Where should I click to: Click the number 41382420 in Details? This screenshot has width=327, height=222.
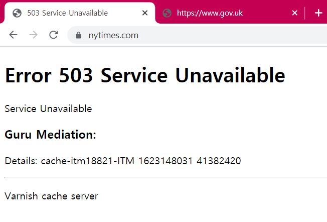[219, 161]
